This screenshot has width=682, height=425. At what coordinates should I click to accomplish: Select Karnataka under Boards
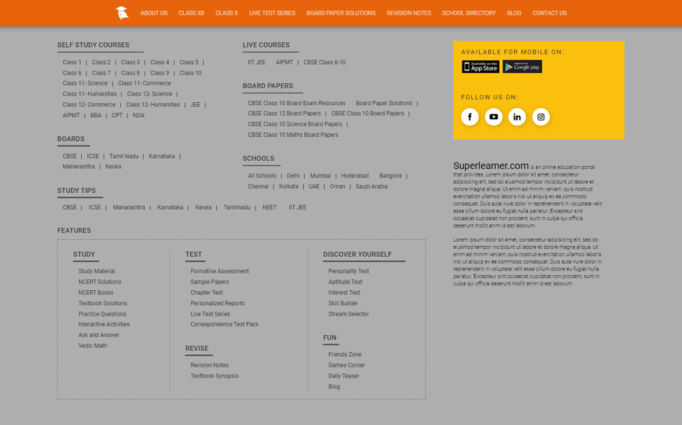tap(162, 156)
